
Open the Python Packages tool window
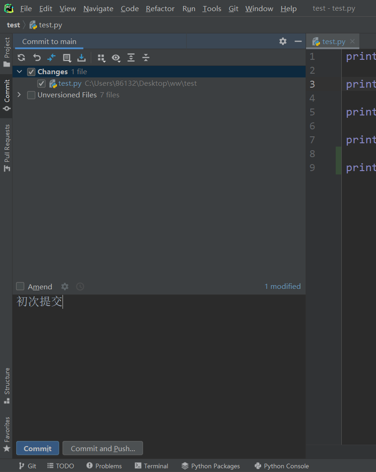point(211,466)
